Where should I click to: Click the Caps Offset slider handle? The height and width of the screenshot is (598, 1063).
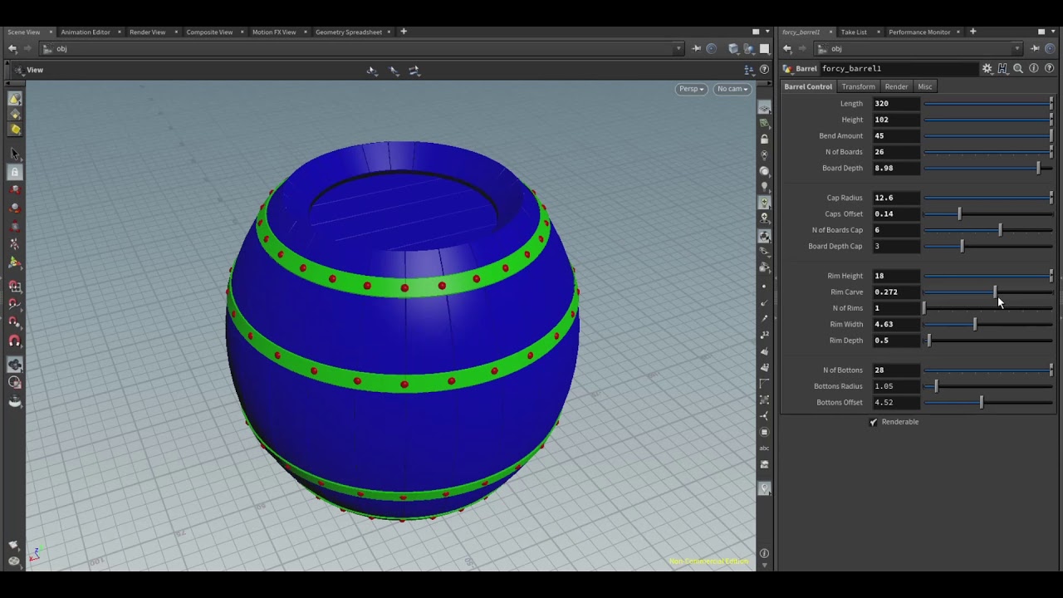tap(959, 213)
